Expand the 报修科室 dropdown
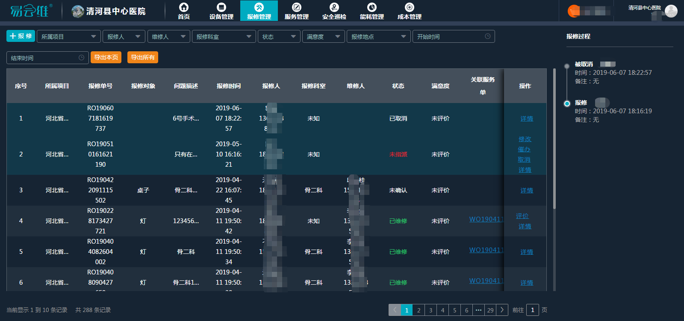Image resolution: width=684 pixels, height=321 pixels. click(224, 37)
